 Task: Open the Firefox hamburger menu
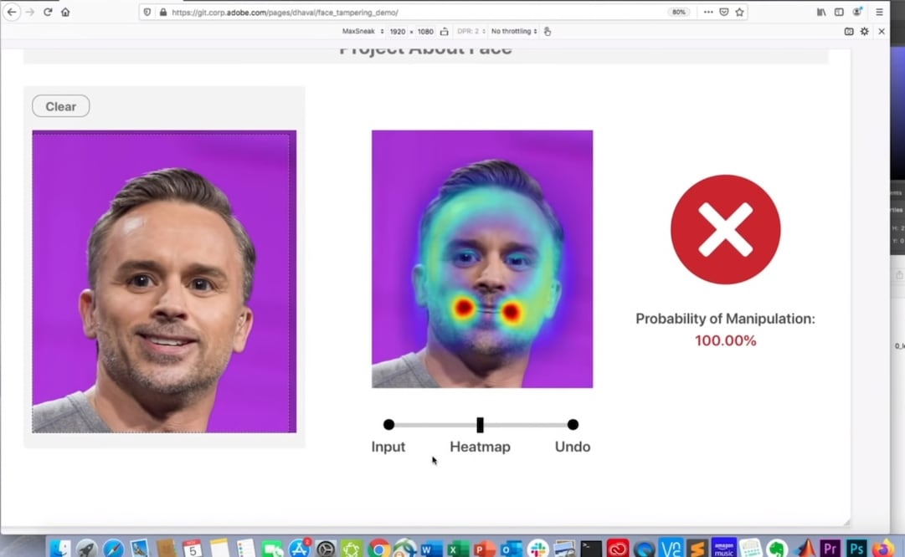pos(879,13)
